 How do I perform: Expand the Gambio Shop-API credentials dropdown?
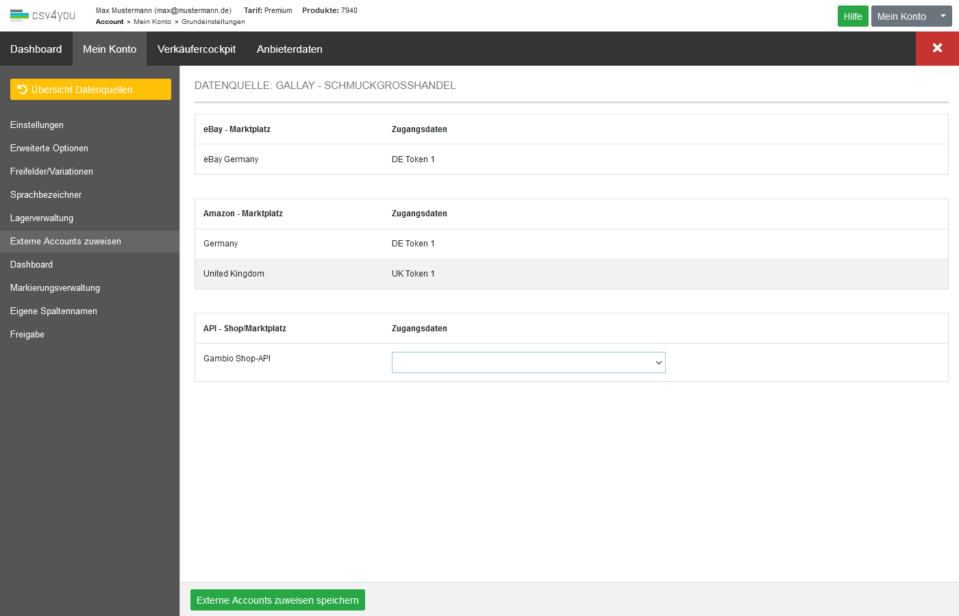(x=528, y=362)
